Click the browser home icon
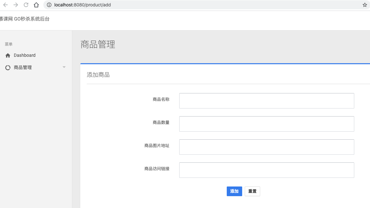The image size is (370, 208). pyautogui.click(x=36, y=5)
